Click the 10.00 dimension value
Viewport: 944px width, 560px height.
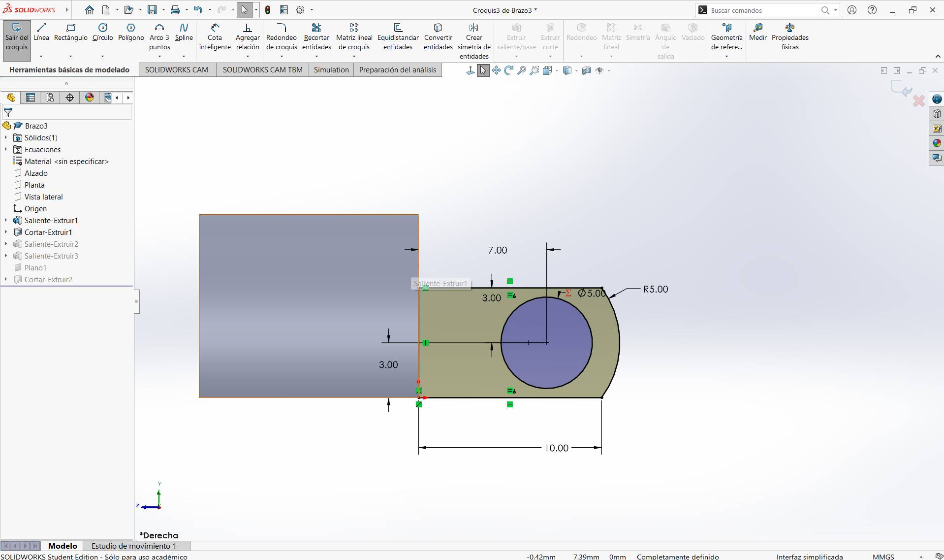tap(556, 448)
